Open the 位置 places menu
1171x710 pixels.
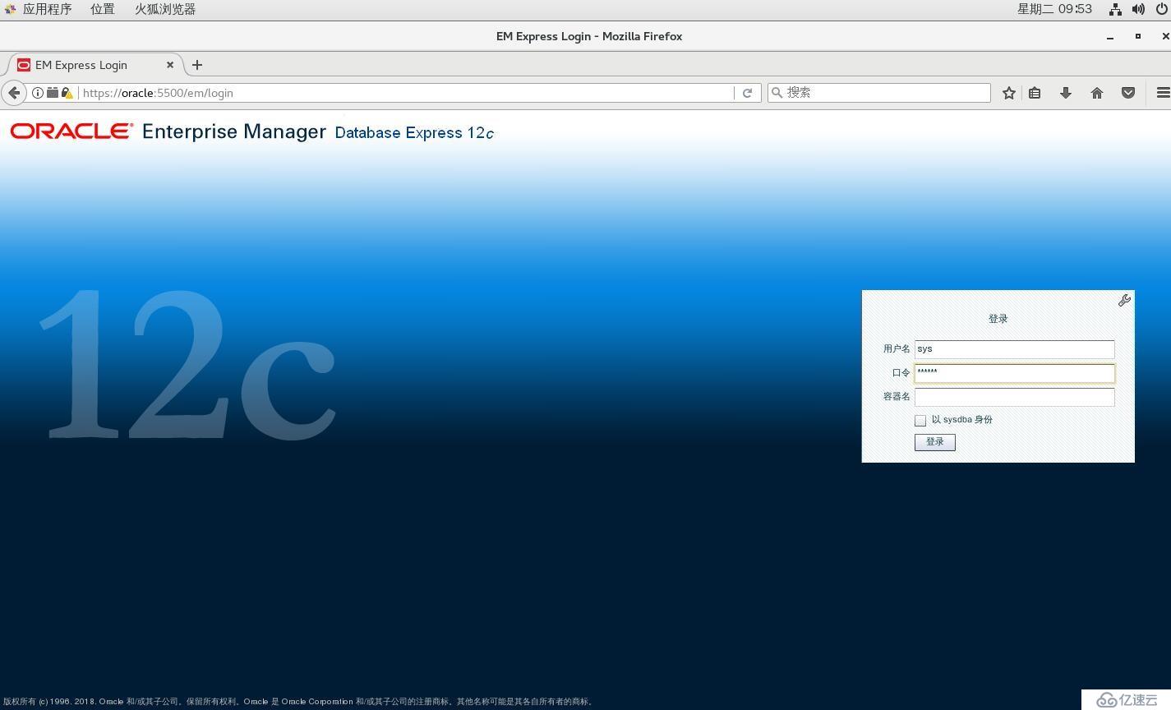click(103, 9)
